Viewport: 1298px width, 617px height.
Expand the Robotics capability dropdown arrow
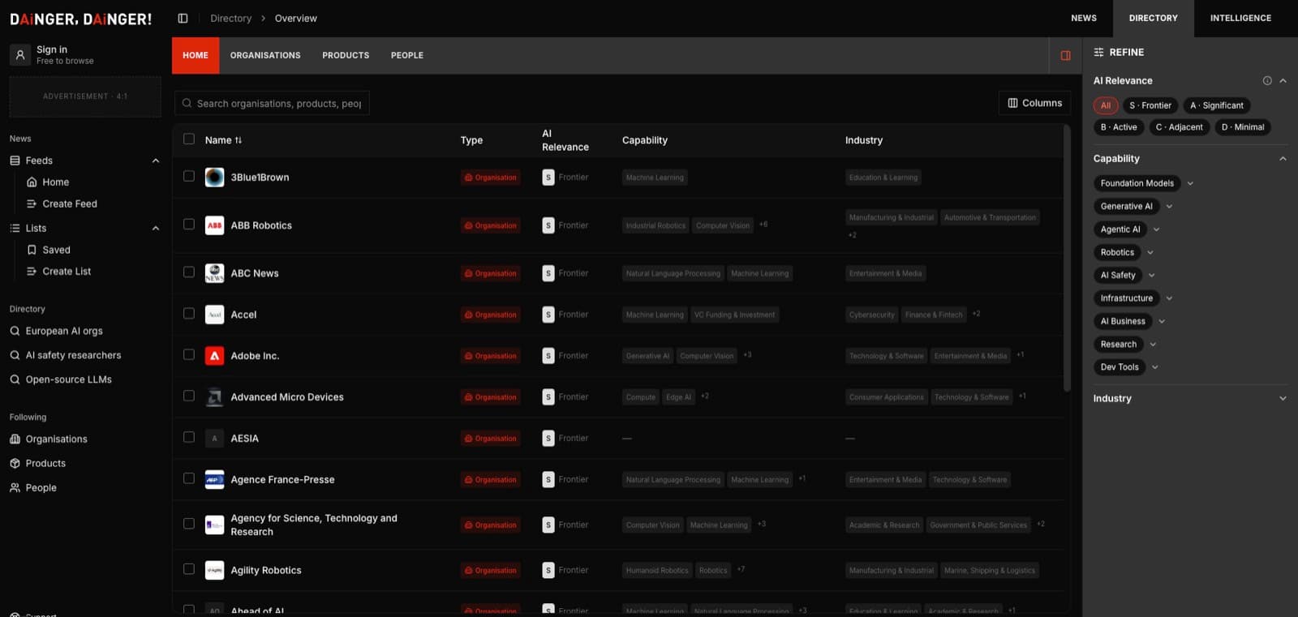tap(1150, 253)
